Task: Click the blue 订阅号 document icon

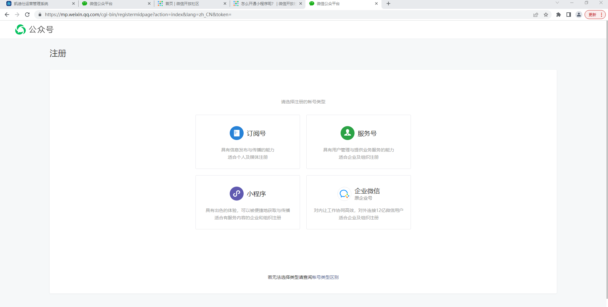Action: 236,133
